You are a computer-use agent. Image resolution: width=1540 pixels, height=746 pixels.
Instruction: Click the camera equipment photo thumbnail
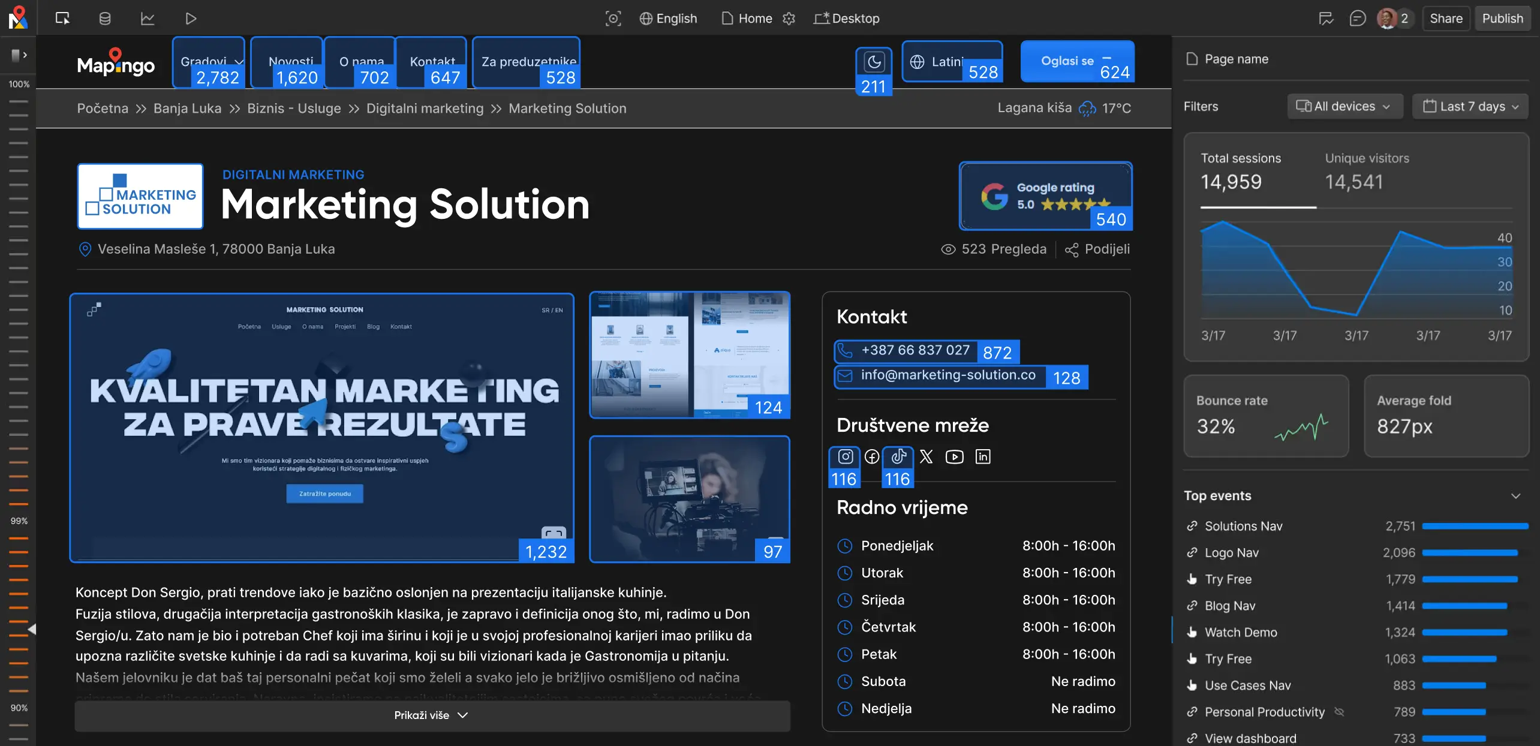point(689,499)
